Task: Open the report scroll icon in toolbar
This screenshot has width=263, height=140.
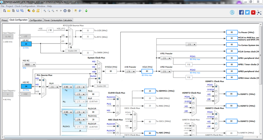Action: click(x=38, y=11)
